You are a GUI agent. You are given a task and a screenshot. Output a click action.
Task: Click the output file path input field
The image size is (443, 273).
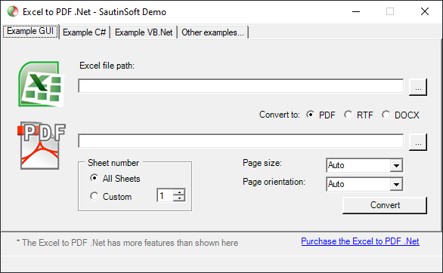coord(241,141)
